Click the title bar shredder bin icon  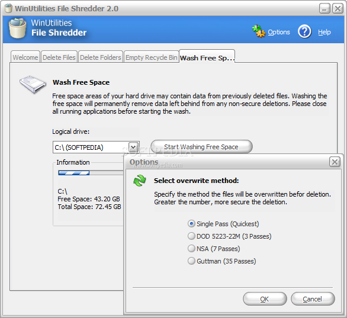8,8
